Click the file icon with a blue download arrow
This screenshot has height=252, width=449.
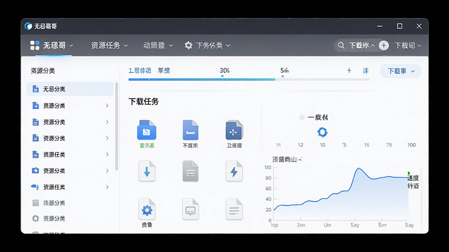pyautogui.click(x=147, y=171)
